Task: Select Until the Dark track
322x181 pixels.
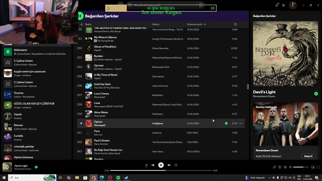Action: click(161, 86)
